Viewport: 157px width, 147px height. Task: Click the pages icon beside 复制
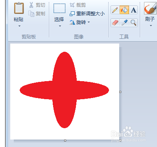tap(31, 14)
